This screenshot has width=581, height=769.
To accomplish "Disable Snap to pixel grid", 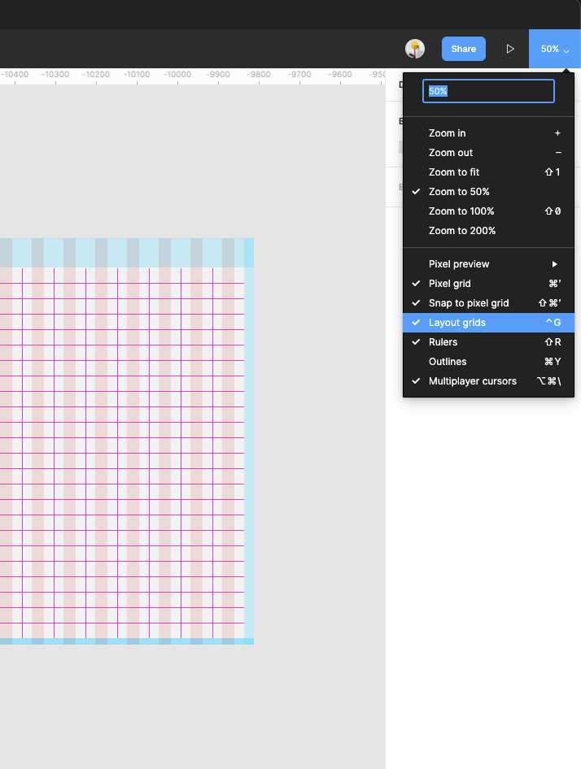I will tap(469, 303).
